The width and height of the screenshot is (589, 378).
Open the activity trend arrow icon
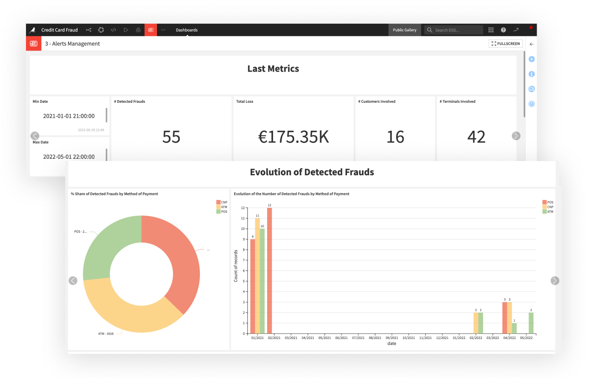tap(516, 30)
